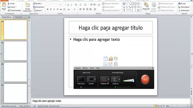This screenshot has width=193, height=108.
Task: Increase font size with the larger A icon
Action: (68, 5)
